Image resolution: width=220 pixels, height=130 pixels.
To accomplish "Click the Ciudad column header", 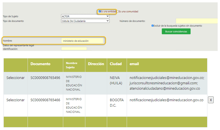I will click(116, 64).
